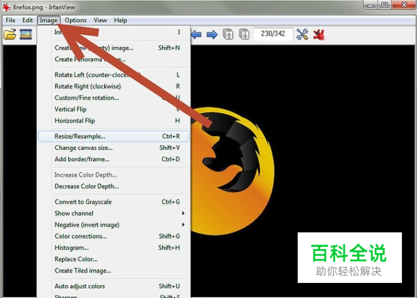Choose Change canvas size
The width and height of the screenshot is (417, 298).
click(113, 147)
